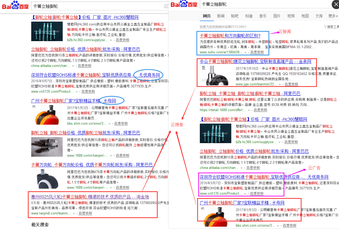Open 无忧商务网 ROHS result in left pane
Viewport: 339px width, 229px height.
pyautogui.click(x=95, y=75)
